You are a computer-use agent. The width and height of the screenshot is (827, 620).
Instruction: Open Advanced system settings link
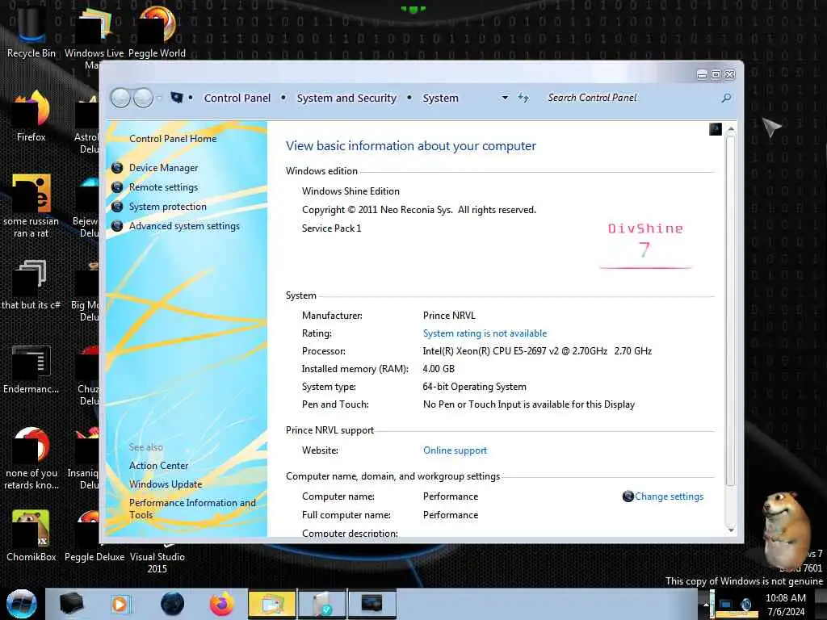184,226
